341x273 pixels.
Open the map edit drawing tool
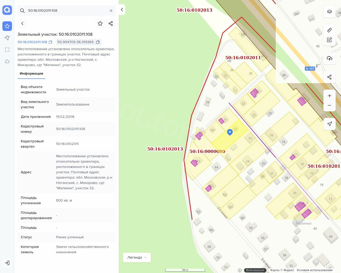330,40
